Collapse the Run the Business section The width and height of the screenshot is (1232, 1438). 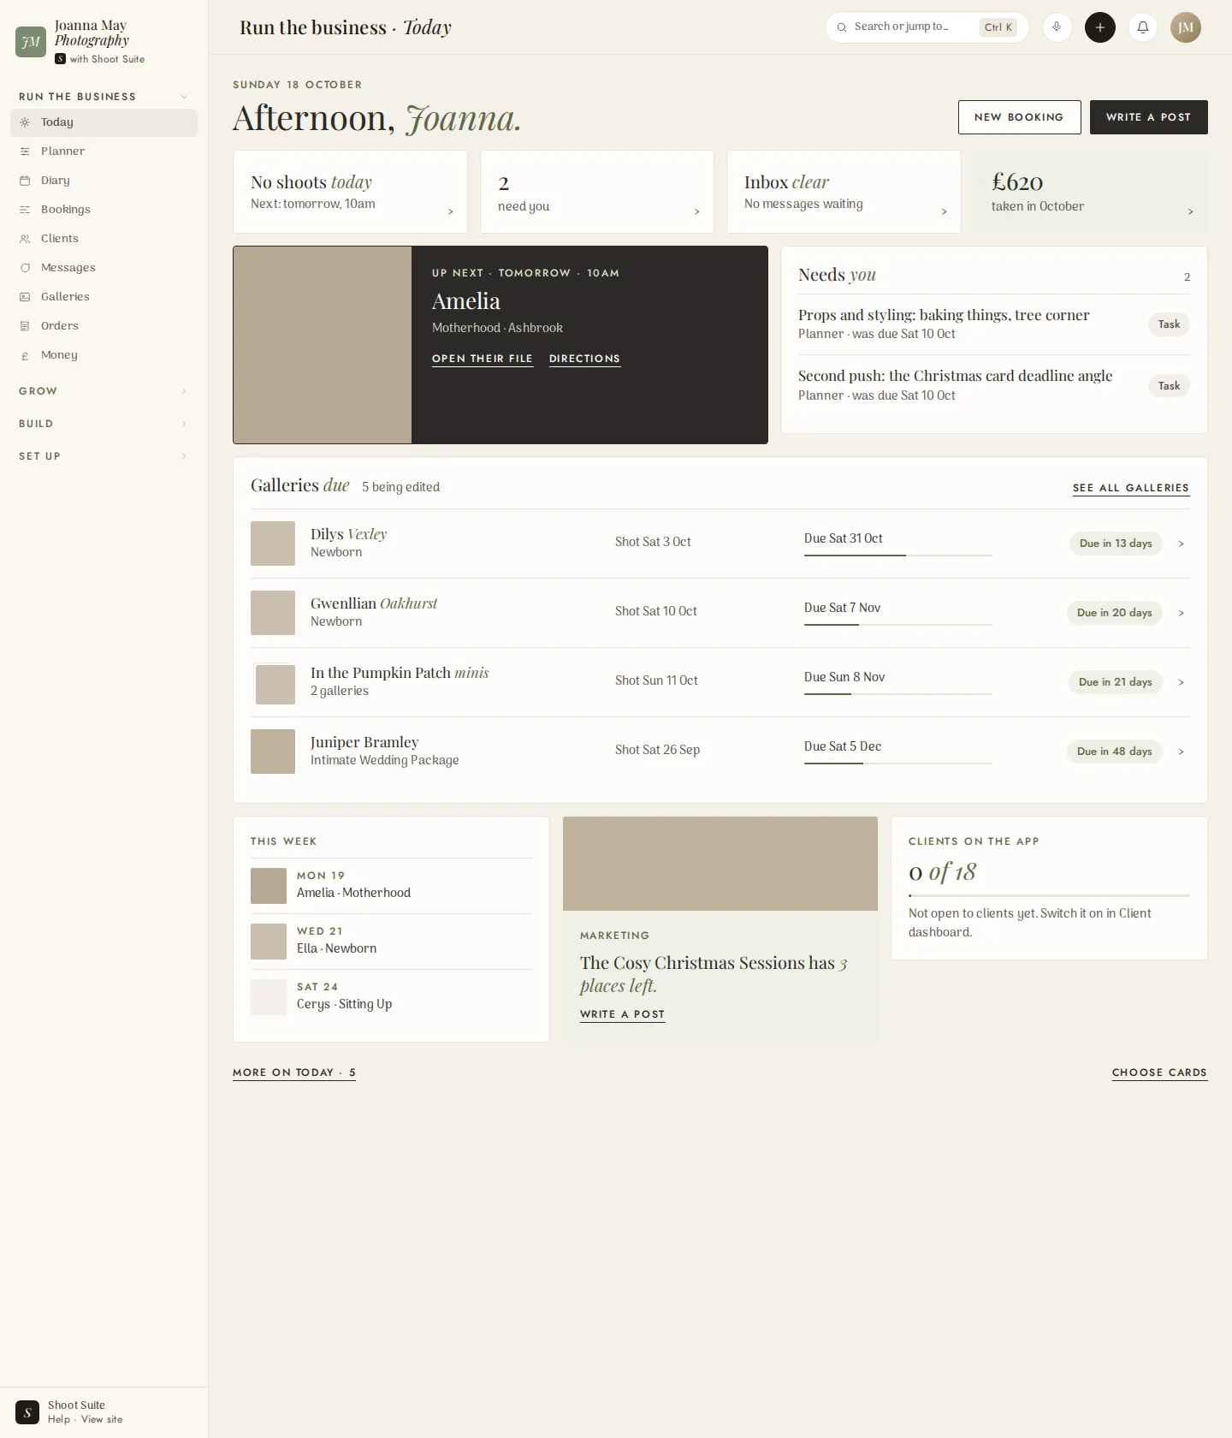pos(184,97)
